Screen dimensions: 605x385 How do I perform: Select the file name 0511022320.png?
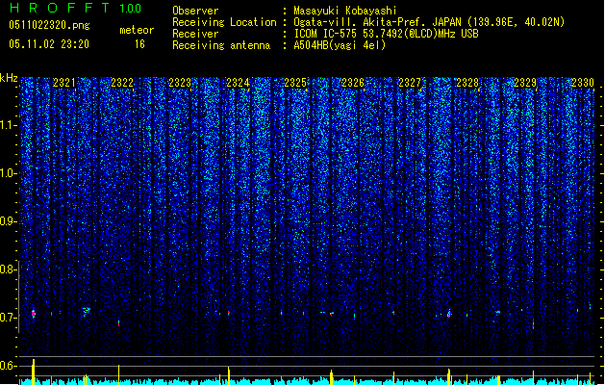[49, 25]
